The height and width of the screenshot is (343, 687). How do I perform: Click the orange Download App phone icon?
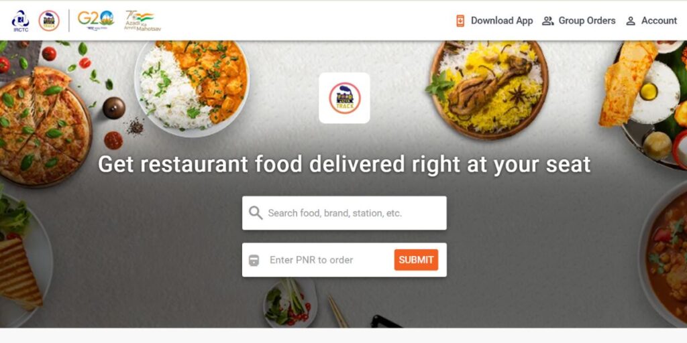point(460,21)
